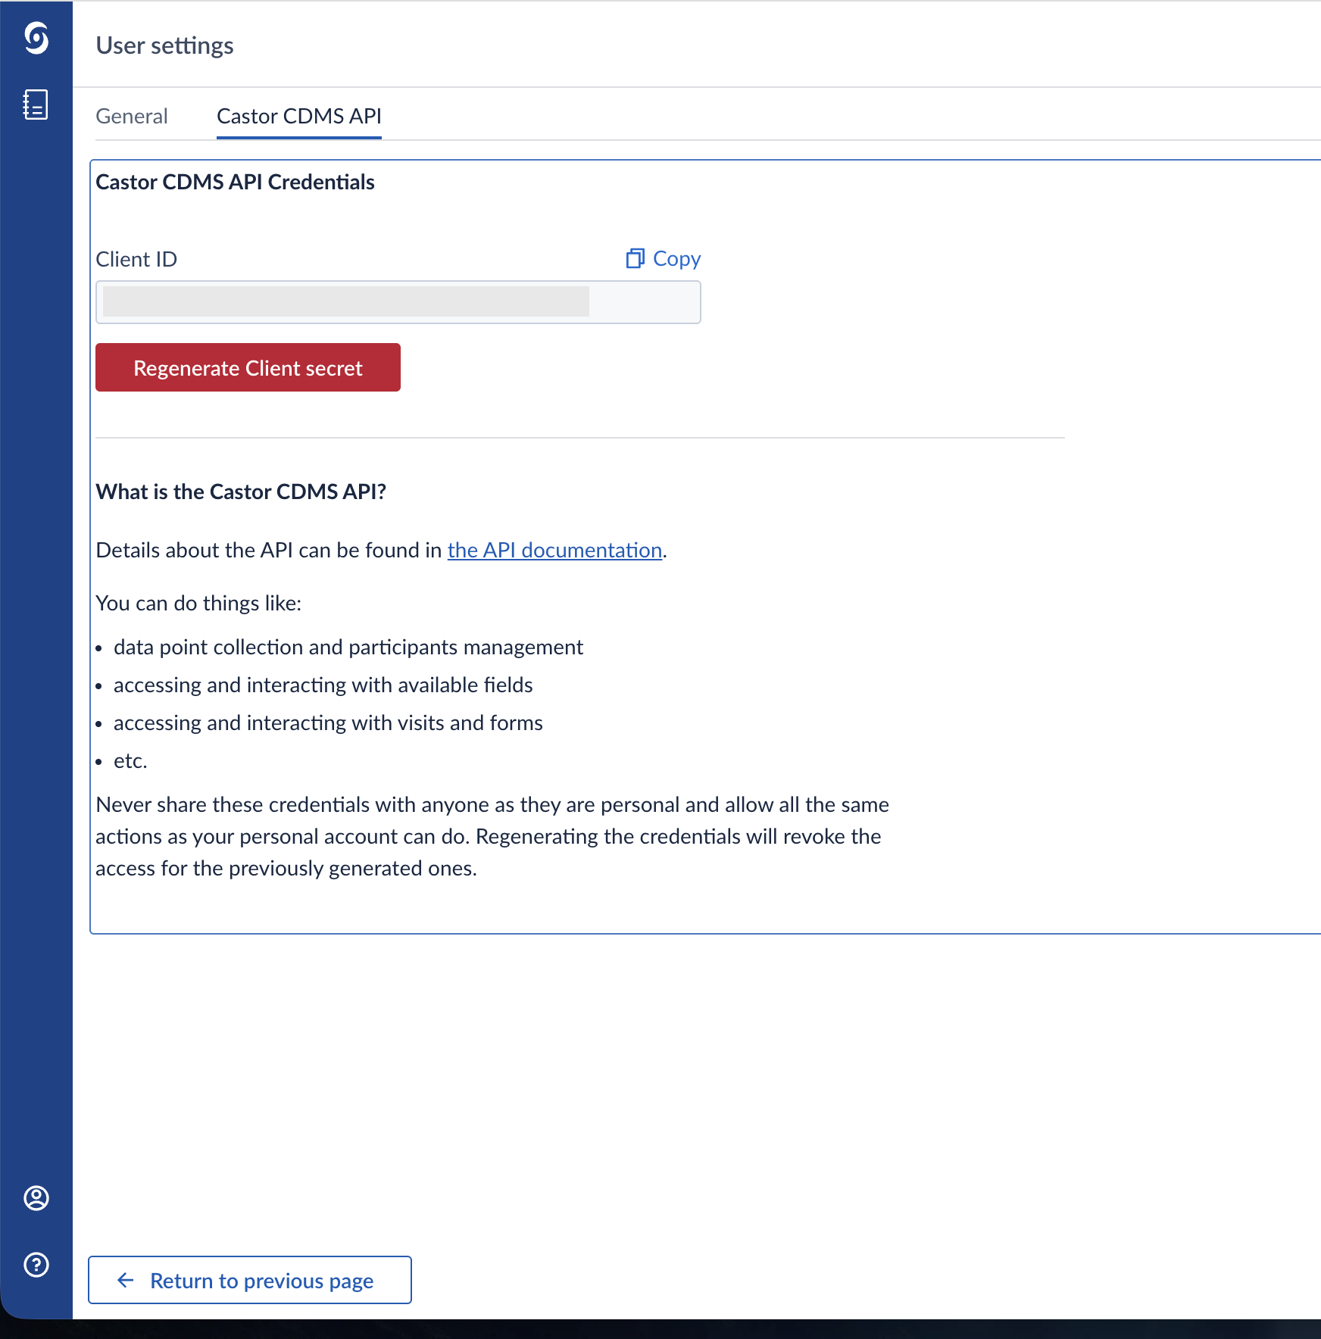
Task: Click the User settings heading
Action: (x=164, y=45)
